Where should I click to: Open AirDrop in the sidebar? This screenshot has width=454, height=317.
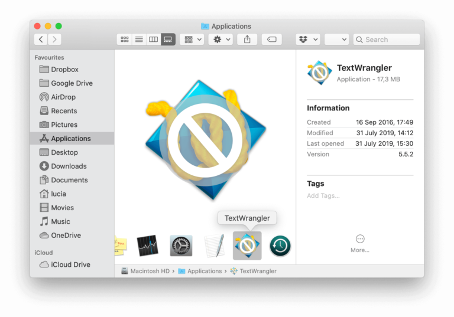click(x=63, y=97)
